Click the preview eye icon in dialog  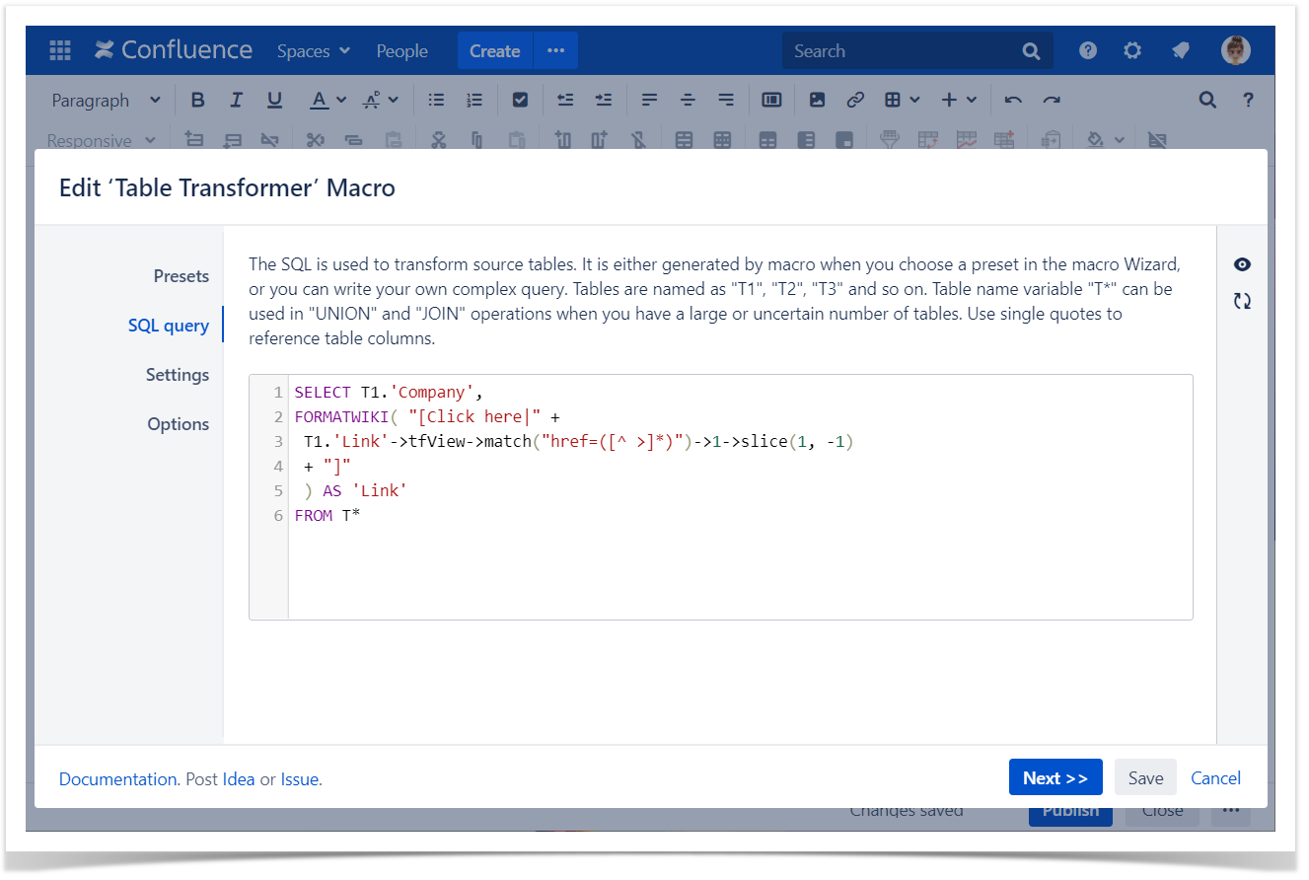click(x=1242, y=264)
